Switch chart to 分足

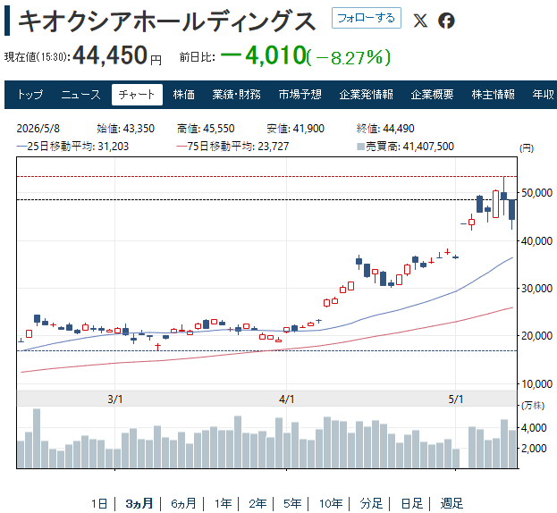(x=371, y=503)
